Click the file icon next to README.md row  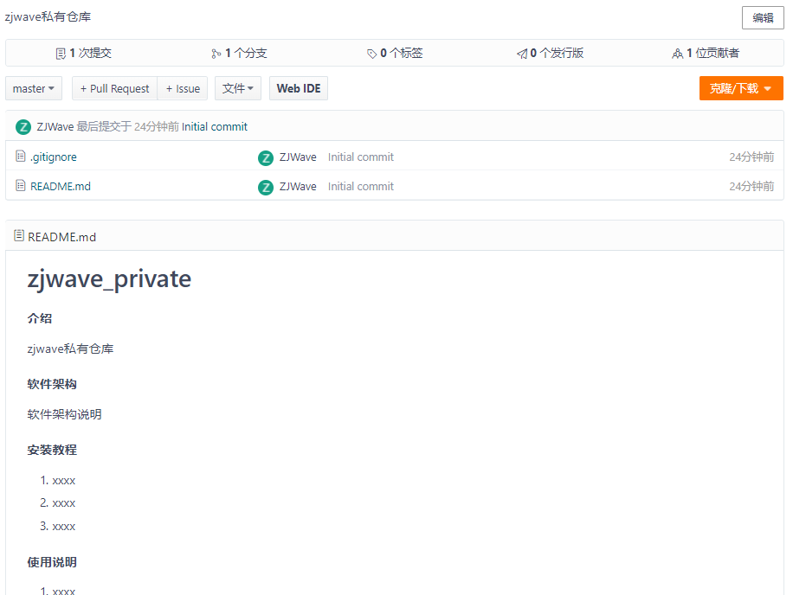click(x=21, y=186)
